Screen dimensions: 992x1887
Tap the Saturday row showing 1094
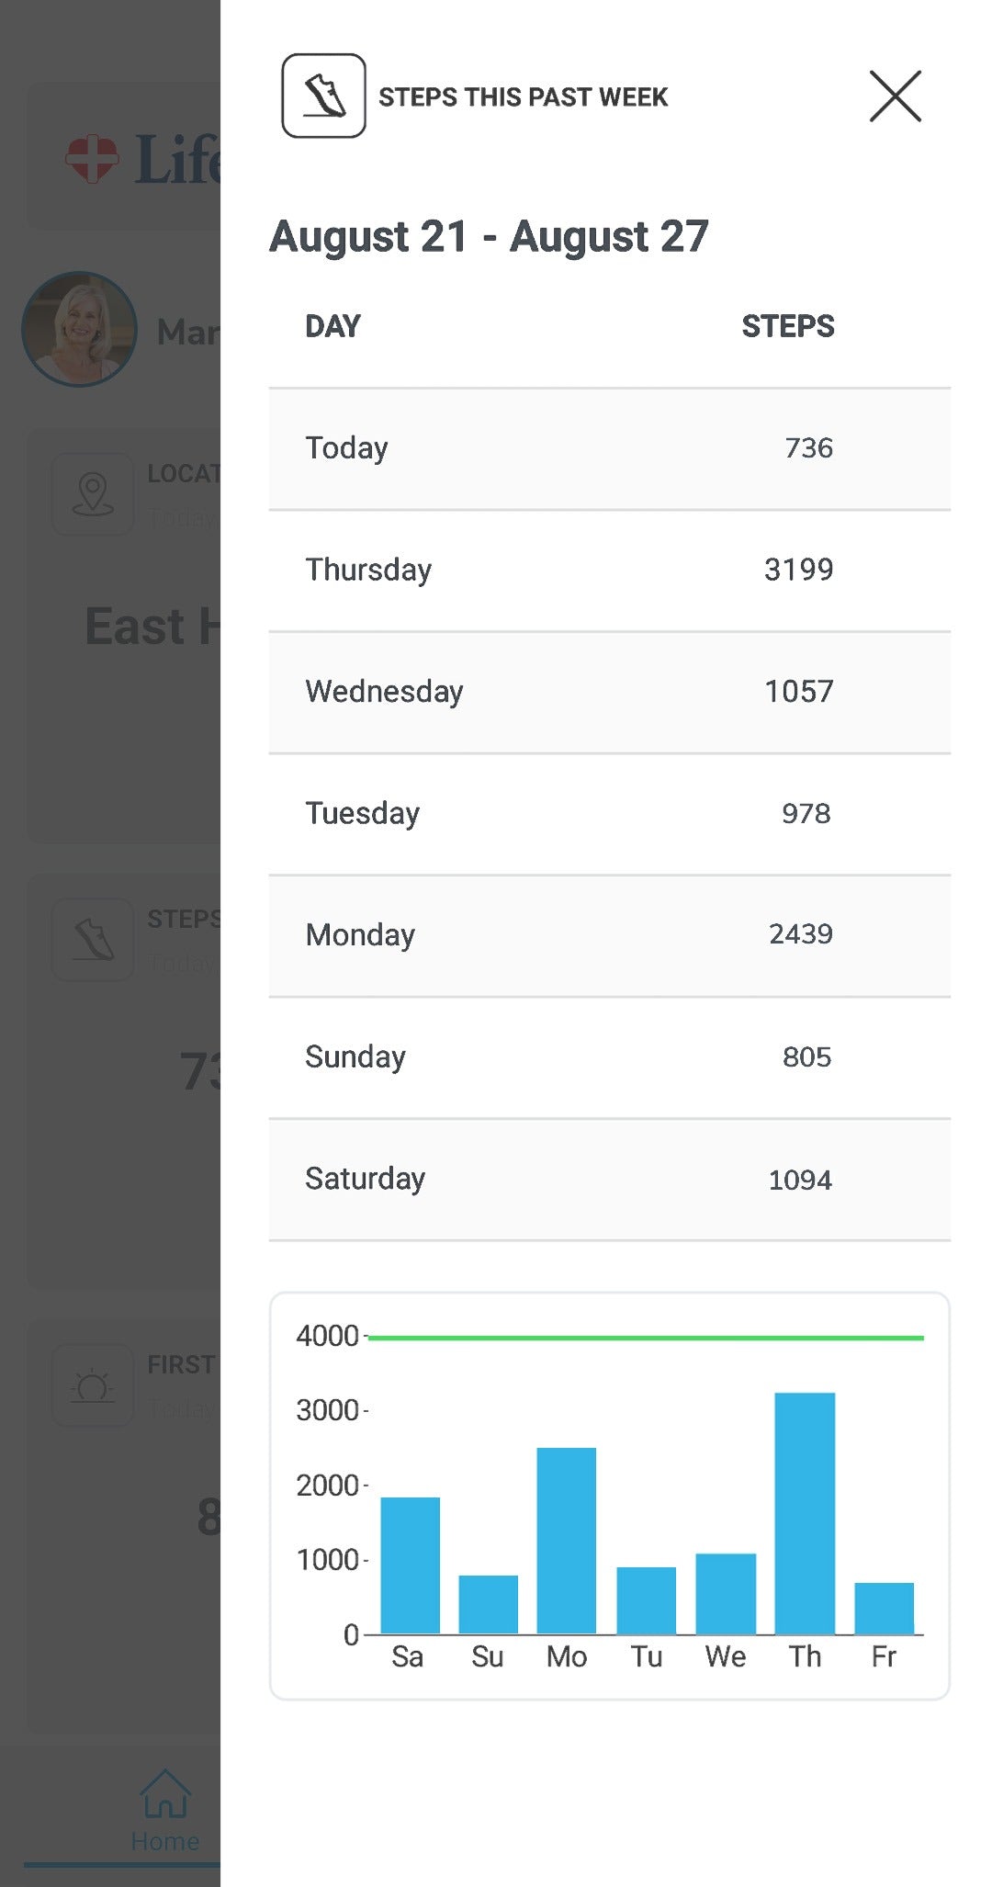tap(609, 1180)
